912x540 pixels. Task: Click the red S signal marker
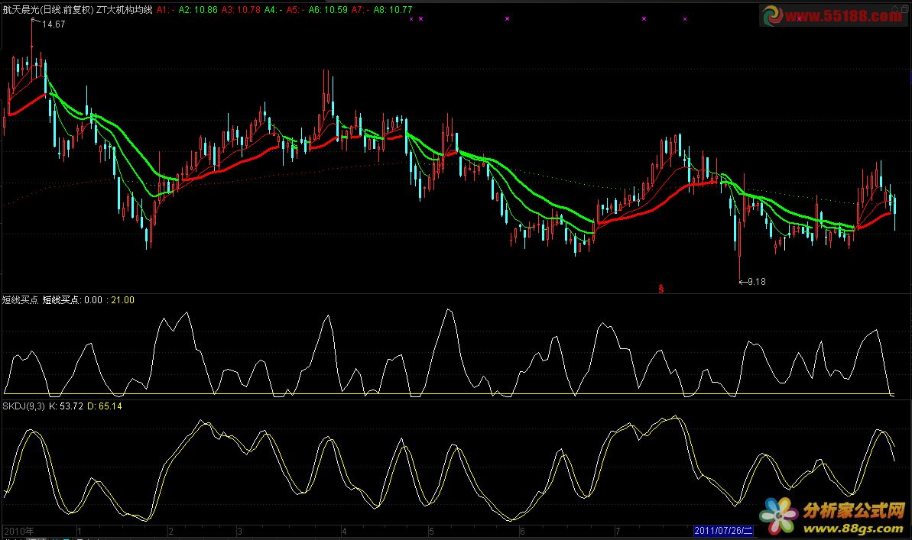tap(660, 289)
